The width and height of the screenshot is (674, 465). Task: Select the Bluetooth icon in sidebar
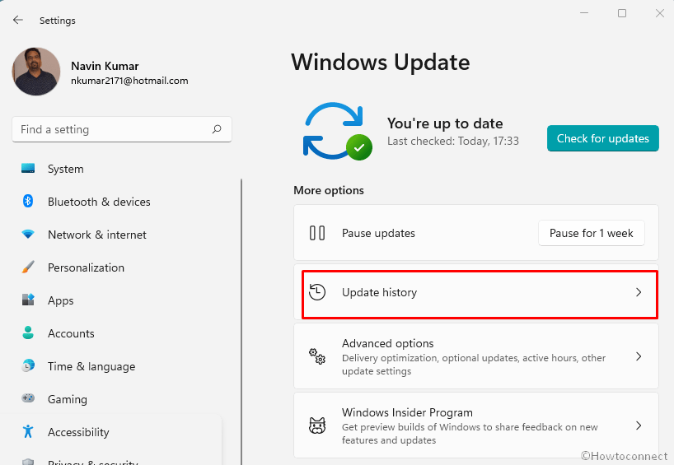(x=28, y=201)
